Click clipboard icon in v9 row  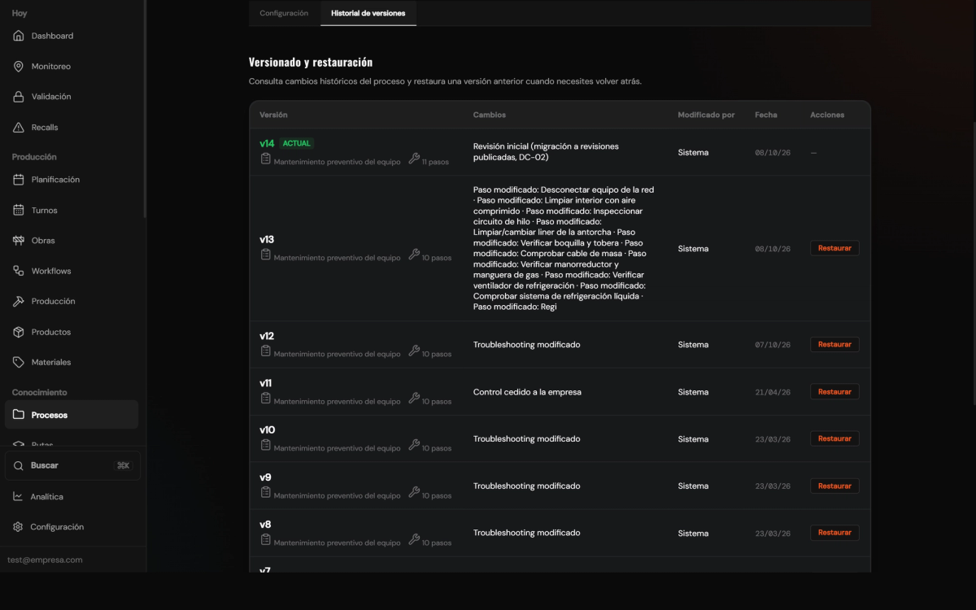point(265,493)
